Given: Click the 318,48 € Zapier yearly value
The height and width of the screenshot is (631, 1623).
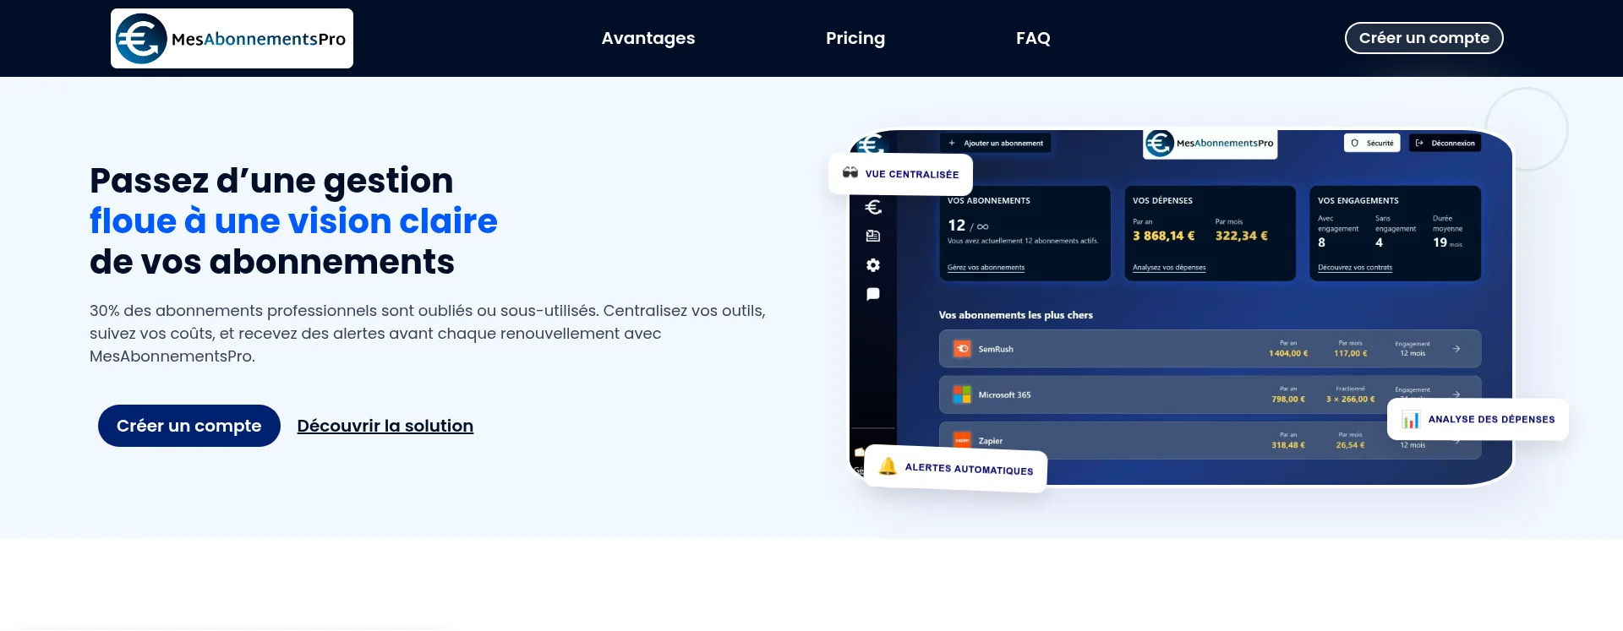Looking at the screenshot, I should coord(1288,445).
